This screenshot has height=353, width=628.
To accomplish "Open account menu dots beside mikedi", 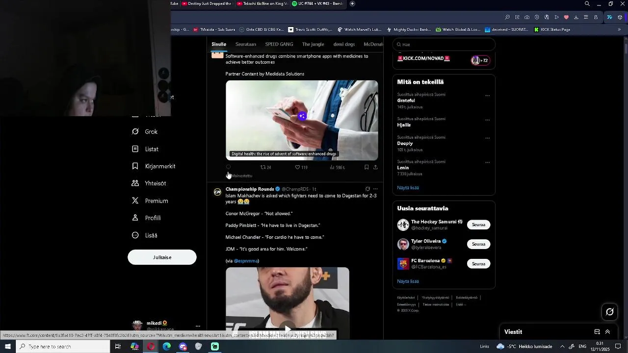I will coord(198,326).
